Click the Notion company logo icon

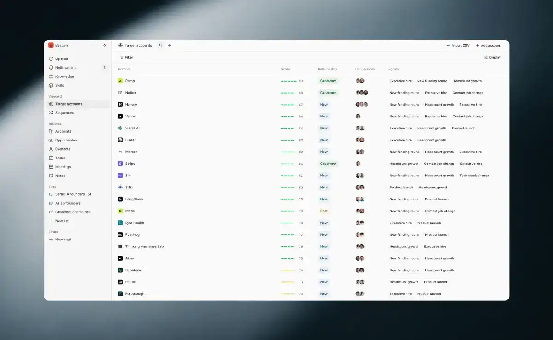point(120,93)
